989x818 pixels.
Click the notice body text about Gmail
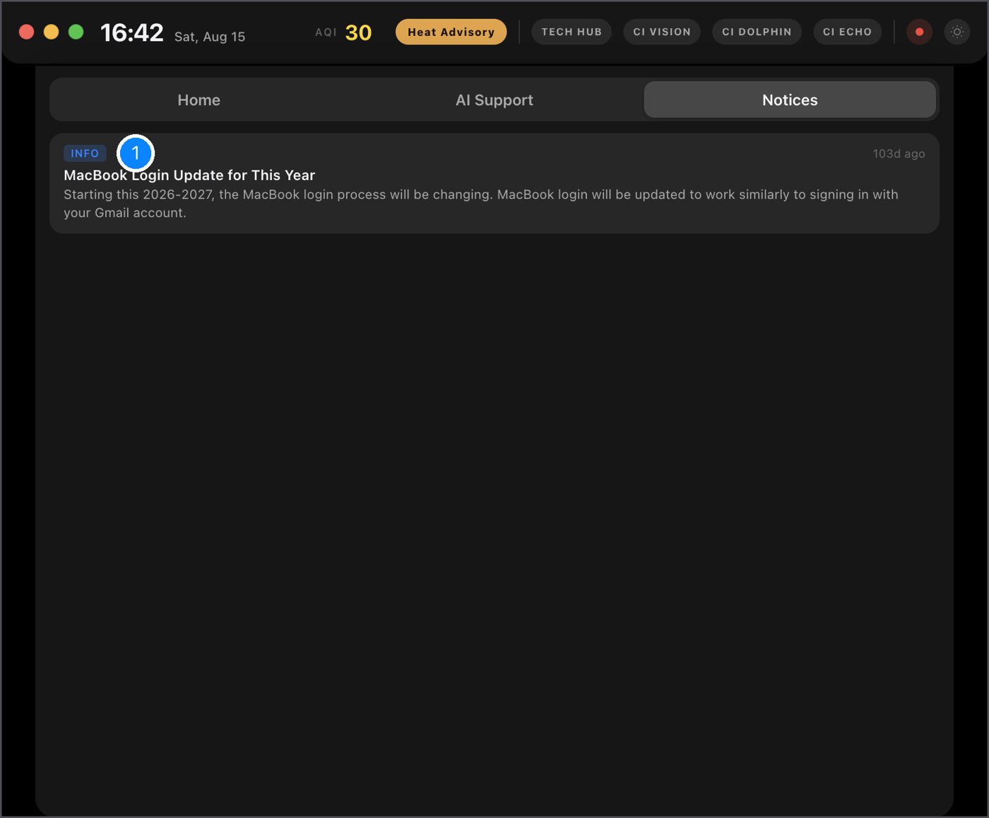point(481,203)
